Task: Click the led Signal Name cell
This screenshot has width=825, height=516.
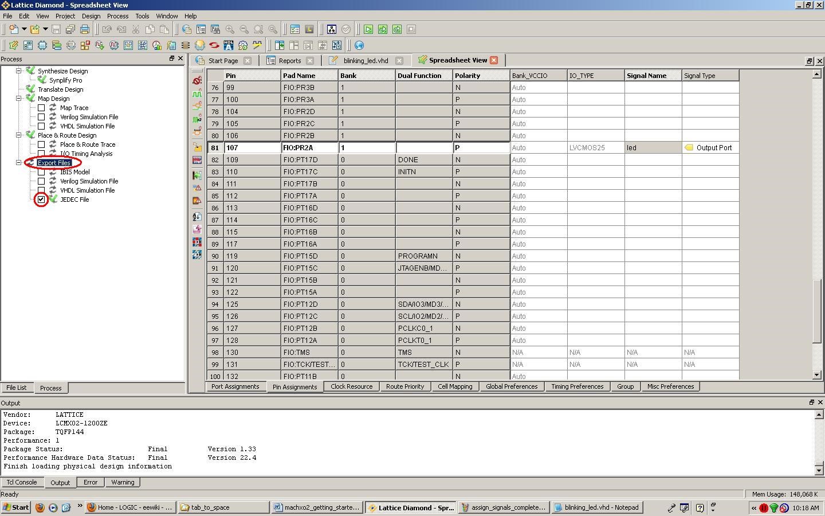Action: (x=653, y=148)
